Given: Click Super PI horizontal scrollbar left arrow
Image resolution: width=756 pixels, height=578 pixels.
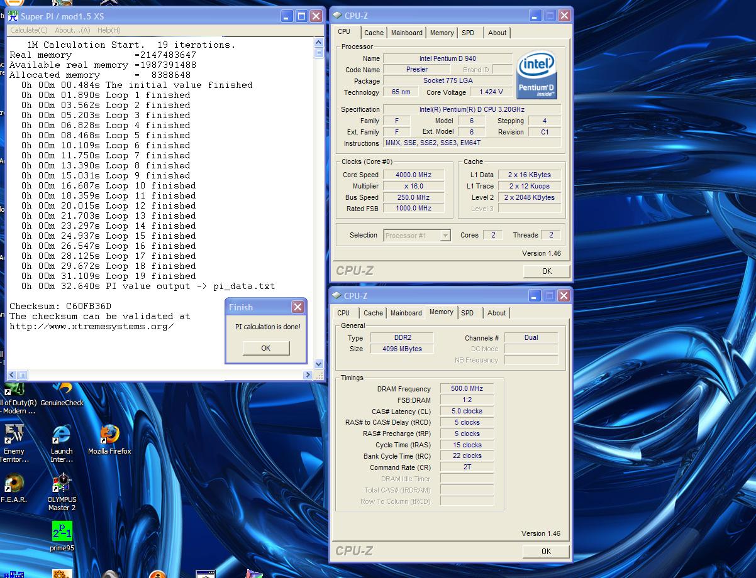Looking at the screenshot, I should pos(11,375).
